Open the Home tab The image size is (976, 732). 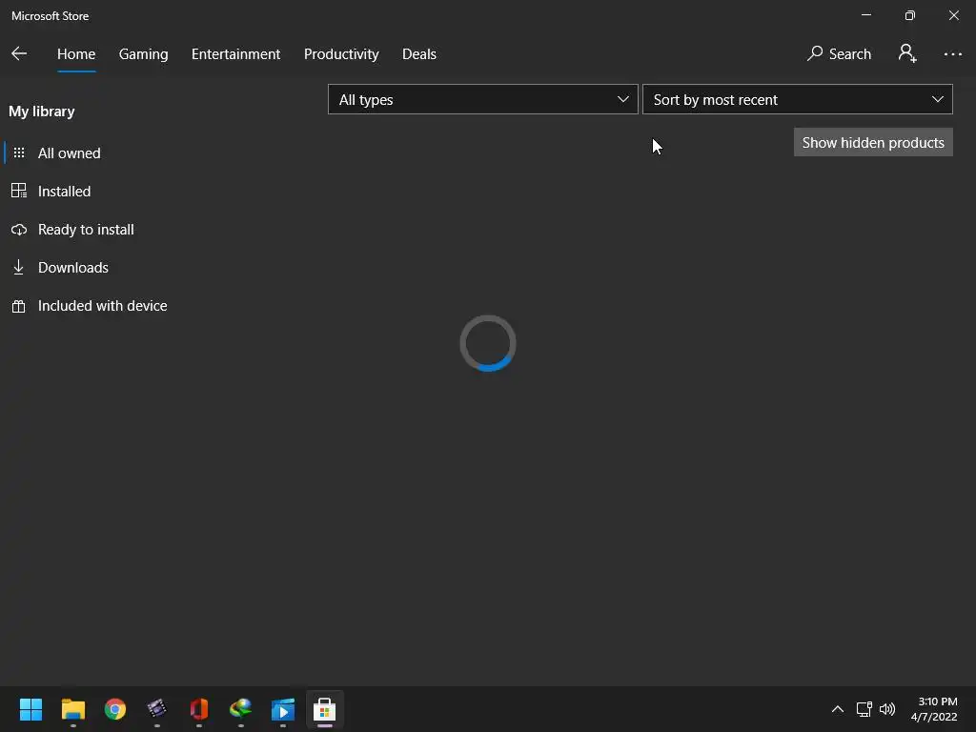[x=76, y=54]
